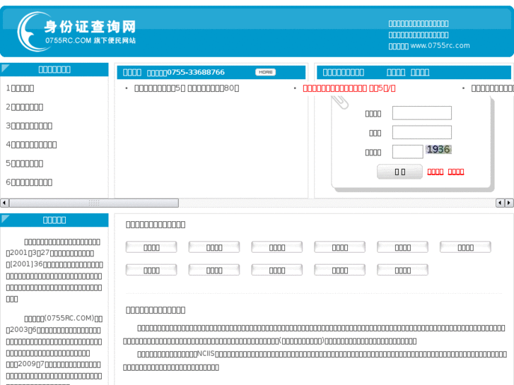Focus the middle field with the three-character label in login form
514x385 pixels.
422,132
